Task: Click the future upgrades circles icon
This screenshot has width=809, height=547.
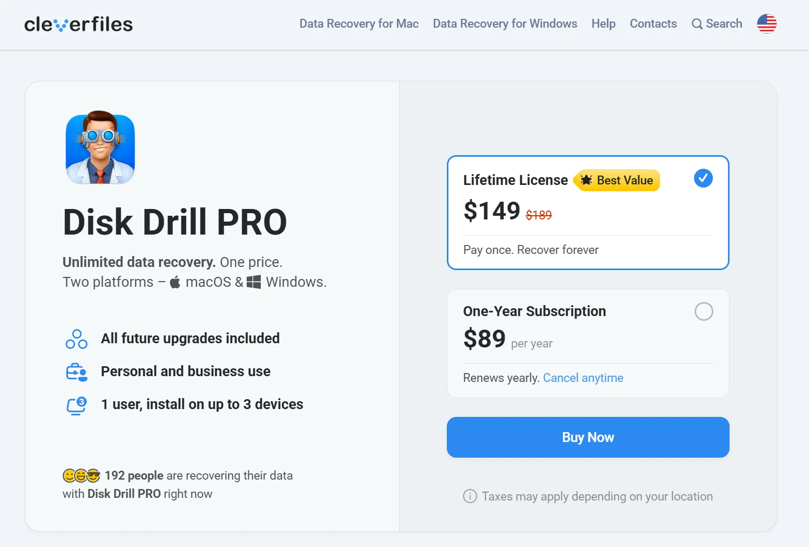Action: pyautogui.click(x=76, y=339)
